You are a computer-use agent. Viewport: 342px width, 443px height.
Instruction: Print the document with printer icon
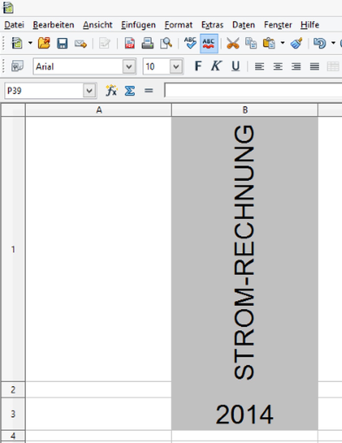click(147, 44)
